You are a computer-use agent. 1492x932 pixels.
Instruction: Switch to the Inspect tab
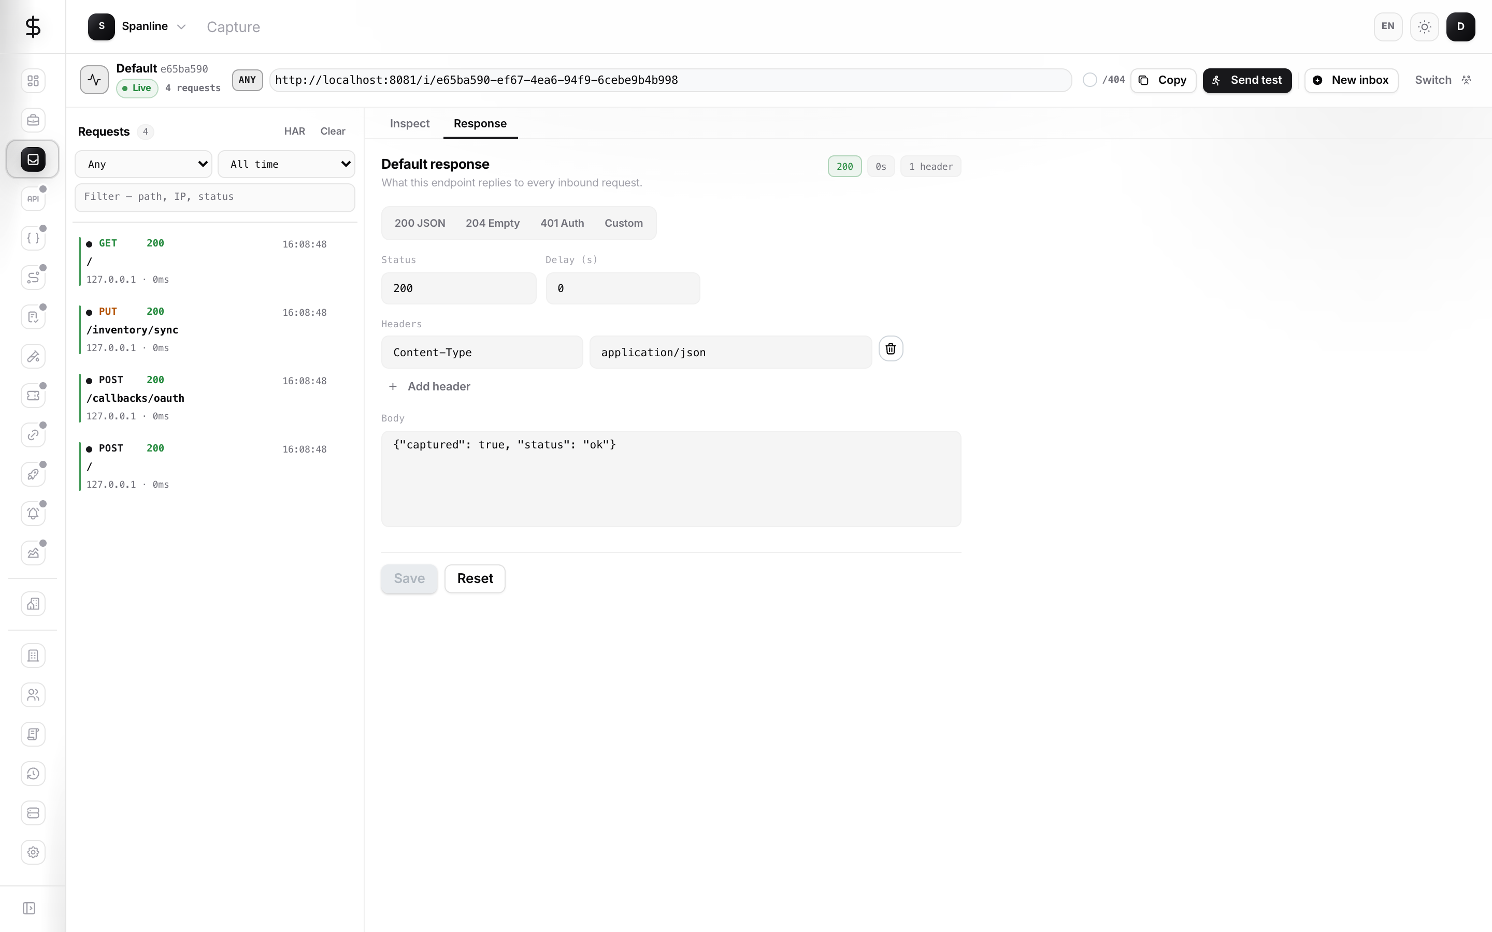point(409,123)
